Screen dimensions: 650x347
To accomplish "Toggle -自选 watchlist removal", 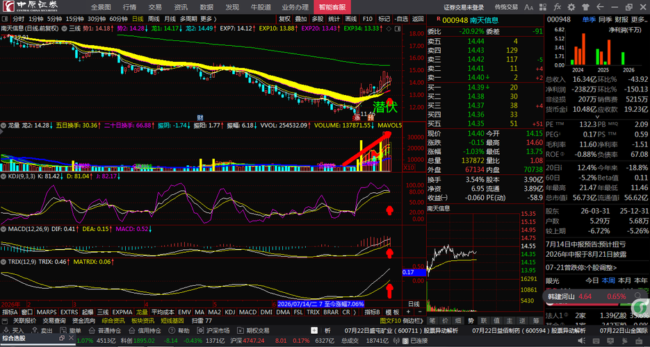I will 401,19.
